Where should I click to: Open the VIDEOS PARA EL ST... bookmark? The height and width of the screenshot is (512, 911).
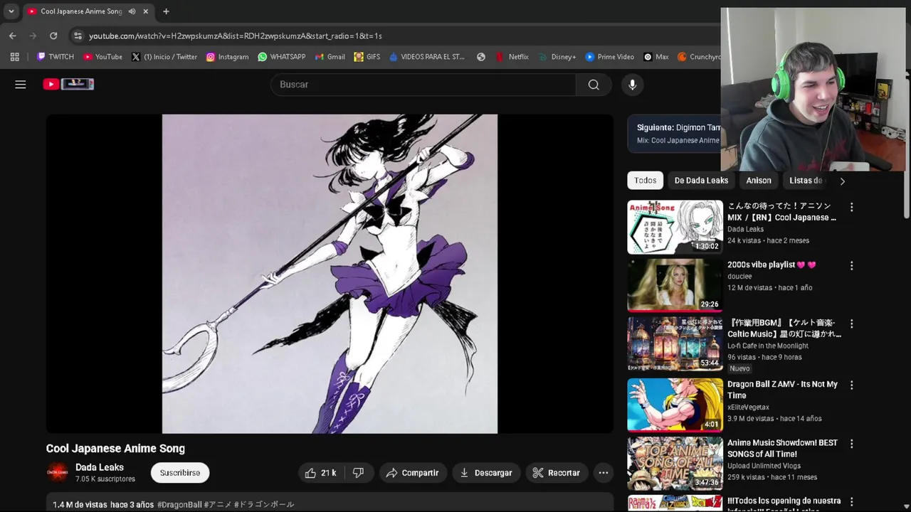click(426, 57)
